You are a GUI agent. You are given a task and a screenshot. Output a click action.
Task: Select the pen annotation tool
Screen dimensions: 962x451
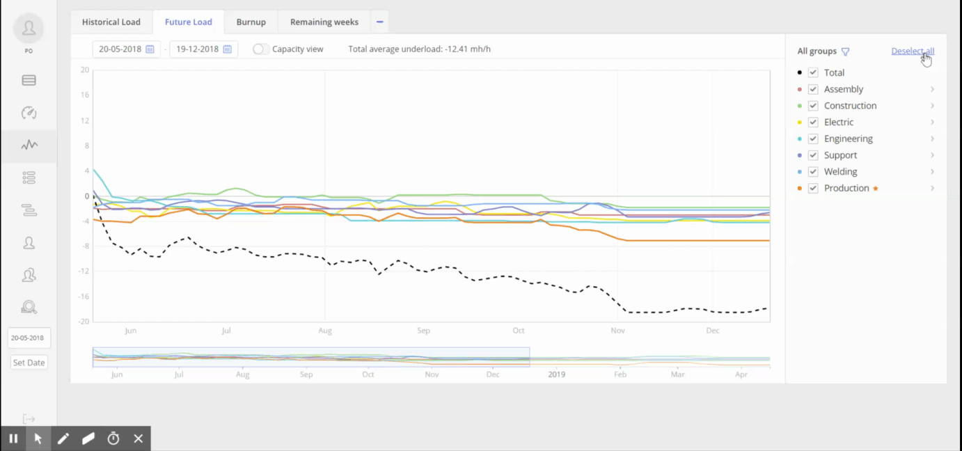(63, 438)
